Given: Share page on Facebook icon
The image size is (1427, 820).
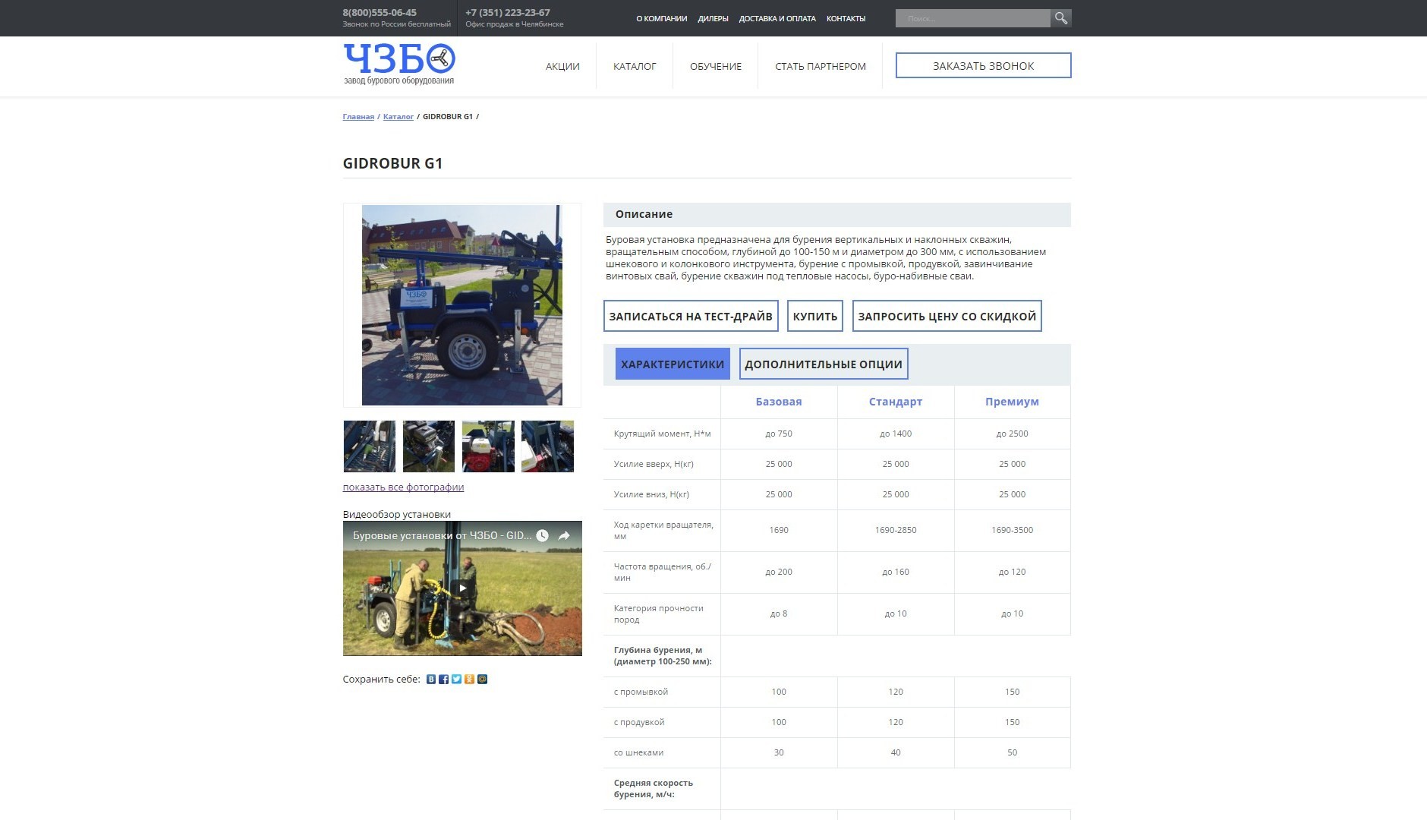Looking at the screenshot, I should [444, 680].
